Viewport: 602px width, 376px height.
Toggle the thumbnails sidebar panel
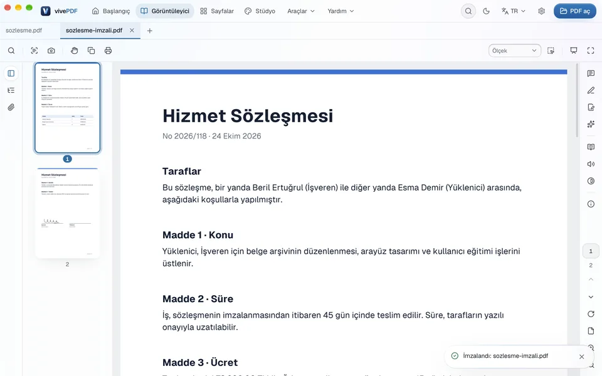tap(11, 73)
